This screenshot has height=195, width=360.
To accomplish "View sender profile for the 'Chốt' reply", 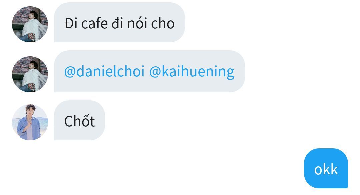I will click(30, 122).
